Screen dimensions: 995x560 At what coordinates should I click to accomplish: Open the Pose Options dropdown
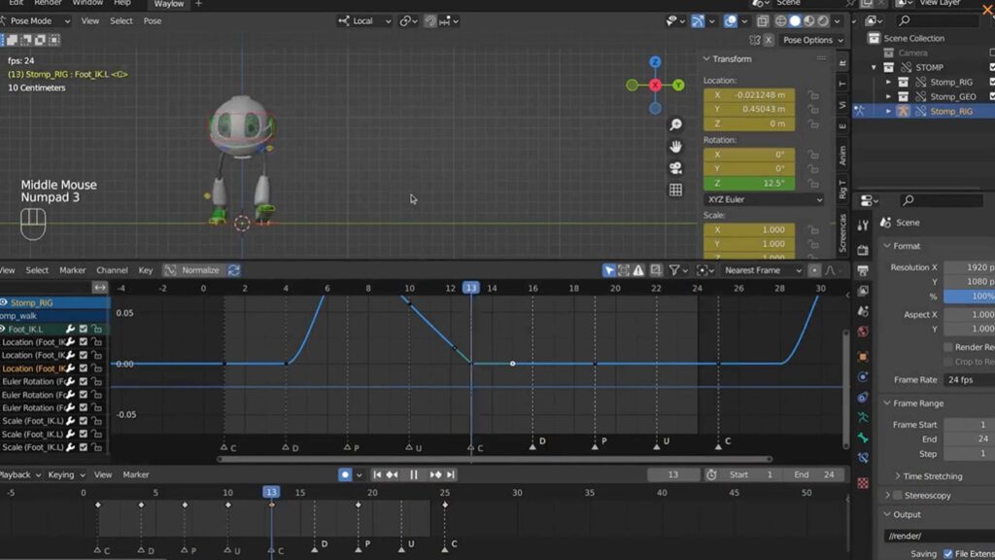pyautogui.click(x=813, y=40)
